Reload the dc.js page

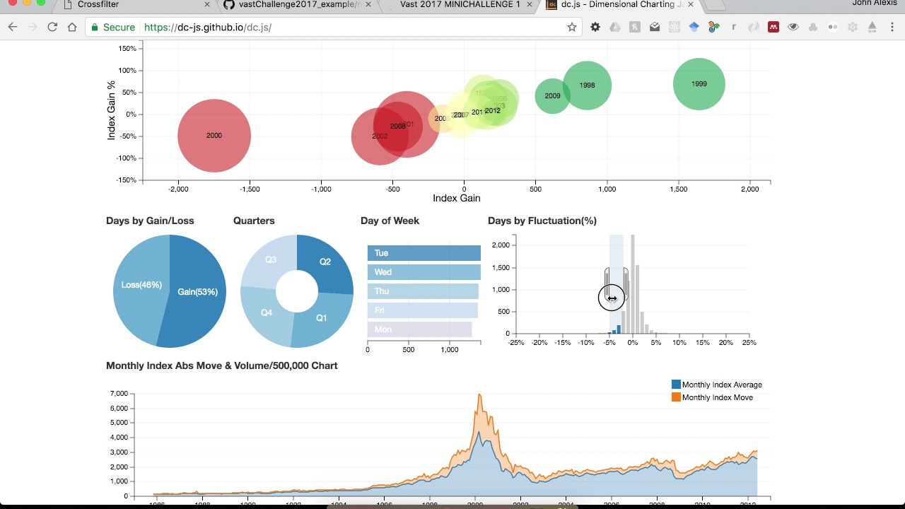[52, 27]
